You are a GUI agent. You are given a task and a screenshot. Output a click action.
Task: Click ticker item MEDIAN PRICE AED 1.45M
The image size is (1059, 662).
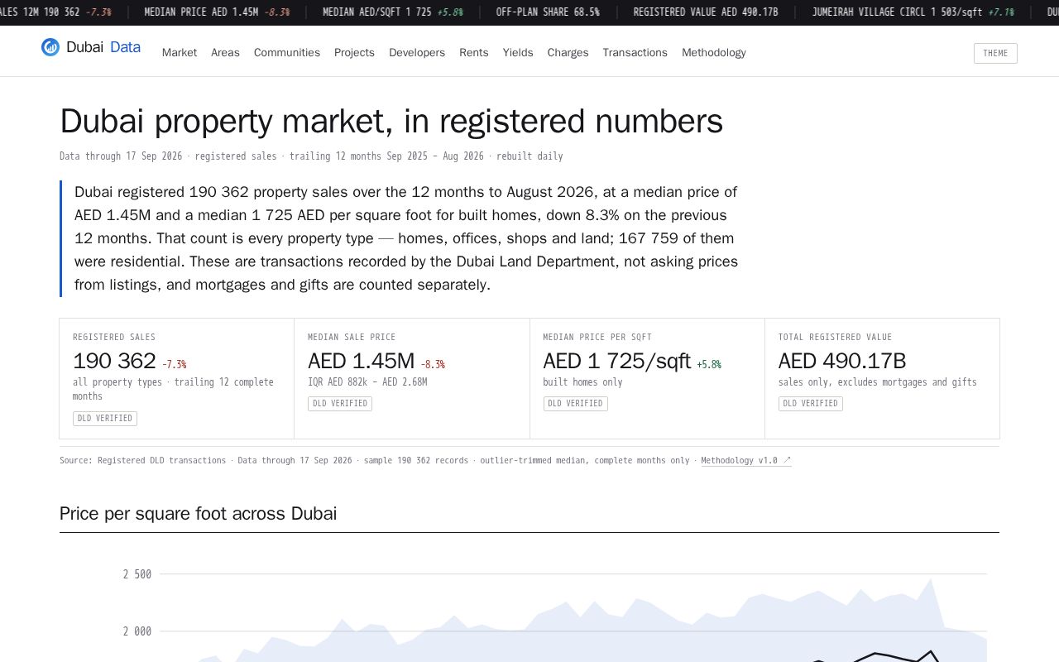217,12
